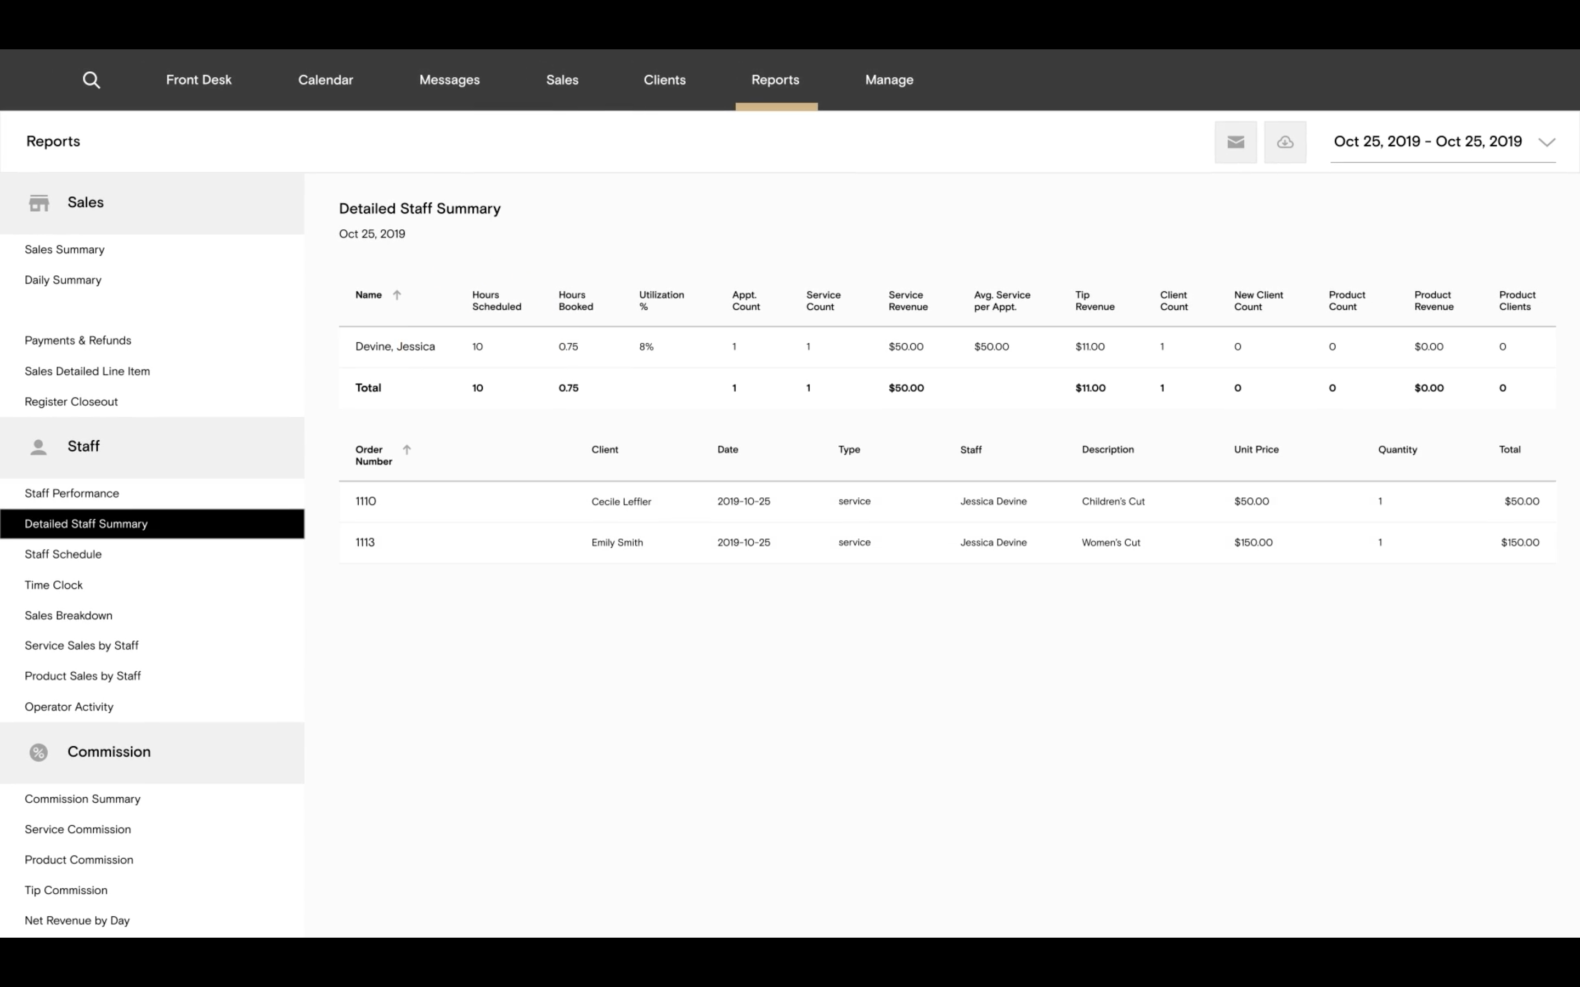Image resolution: width=1580 pixels, height=987 pixels.
Task: Expand the date range chevron
Action: (x=1546, y=143)
